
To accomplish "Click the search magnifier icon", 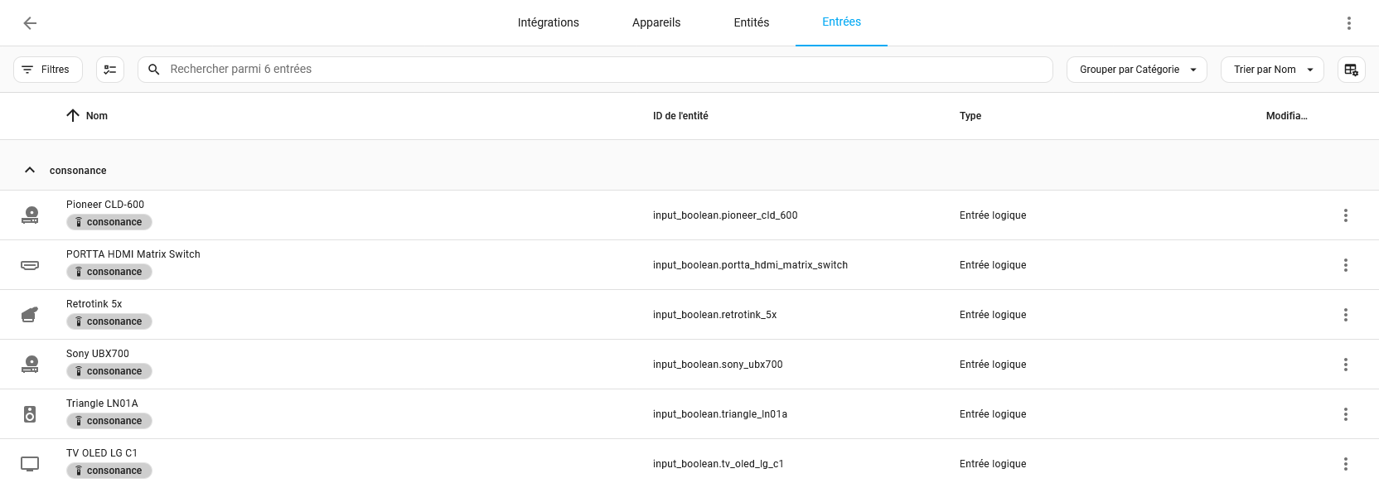I will (x=153, y=70).
